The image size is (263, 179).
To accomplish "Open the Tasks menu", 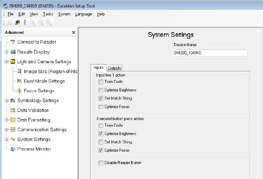I will (48, 14).
